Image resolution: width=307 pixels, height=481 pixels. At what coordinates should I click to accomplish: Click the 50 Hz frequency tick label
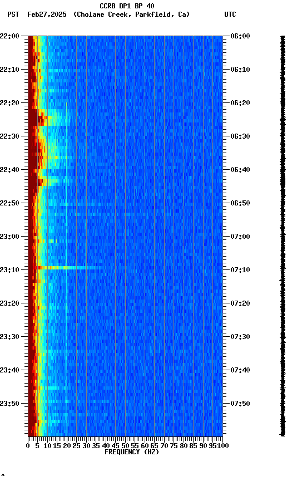point(125,446)
